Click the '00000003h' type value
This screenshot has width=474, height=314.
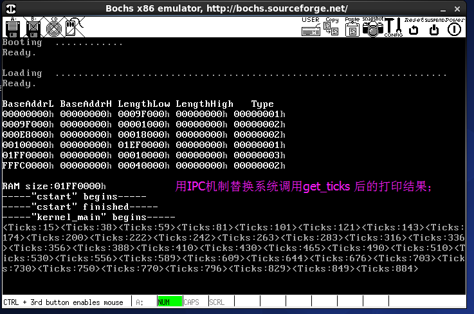(x=259, y=155)
